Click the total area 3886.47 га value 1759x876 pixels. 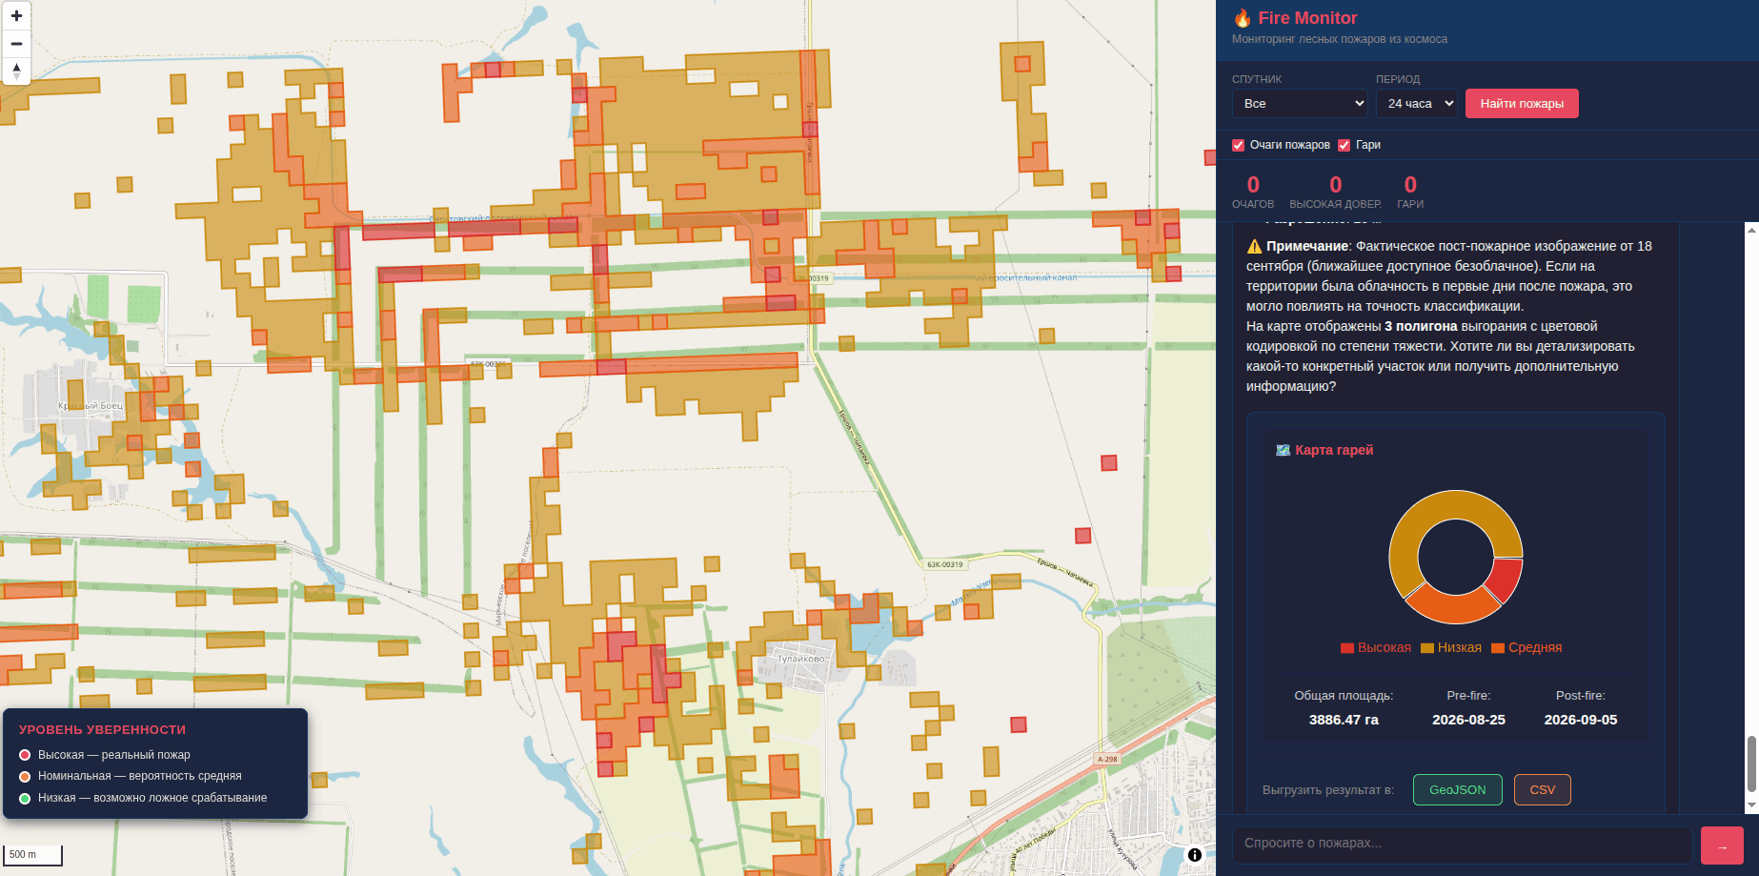coord(1344,720)
